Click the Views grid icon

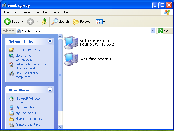pyautogui.click(x=99, y=22)
